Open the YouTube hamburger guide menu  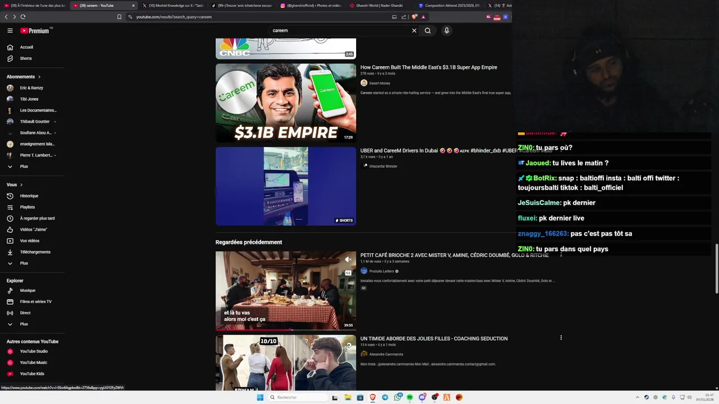coord(10,31)
